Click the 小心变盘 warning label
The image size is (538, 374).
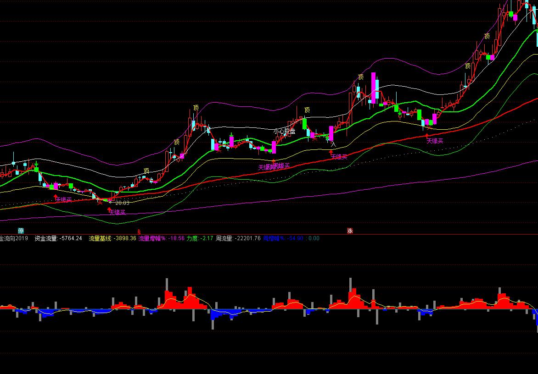tap(284, 132)
